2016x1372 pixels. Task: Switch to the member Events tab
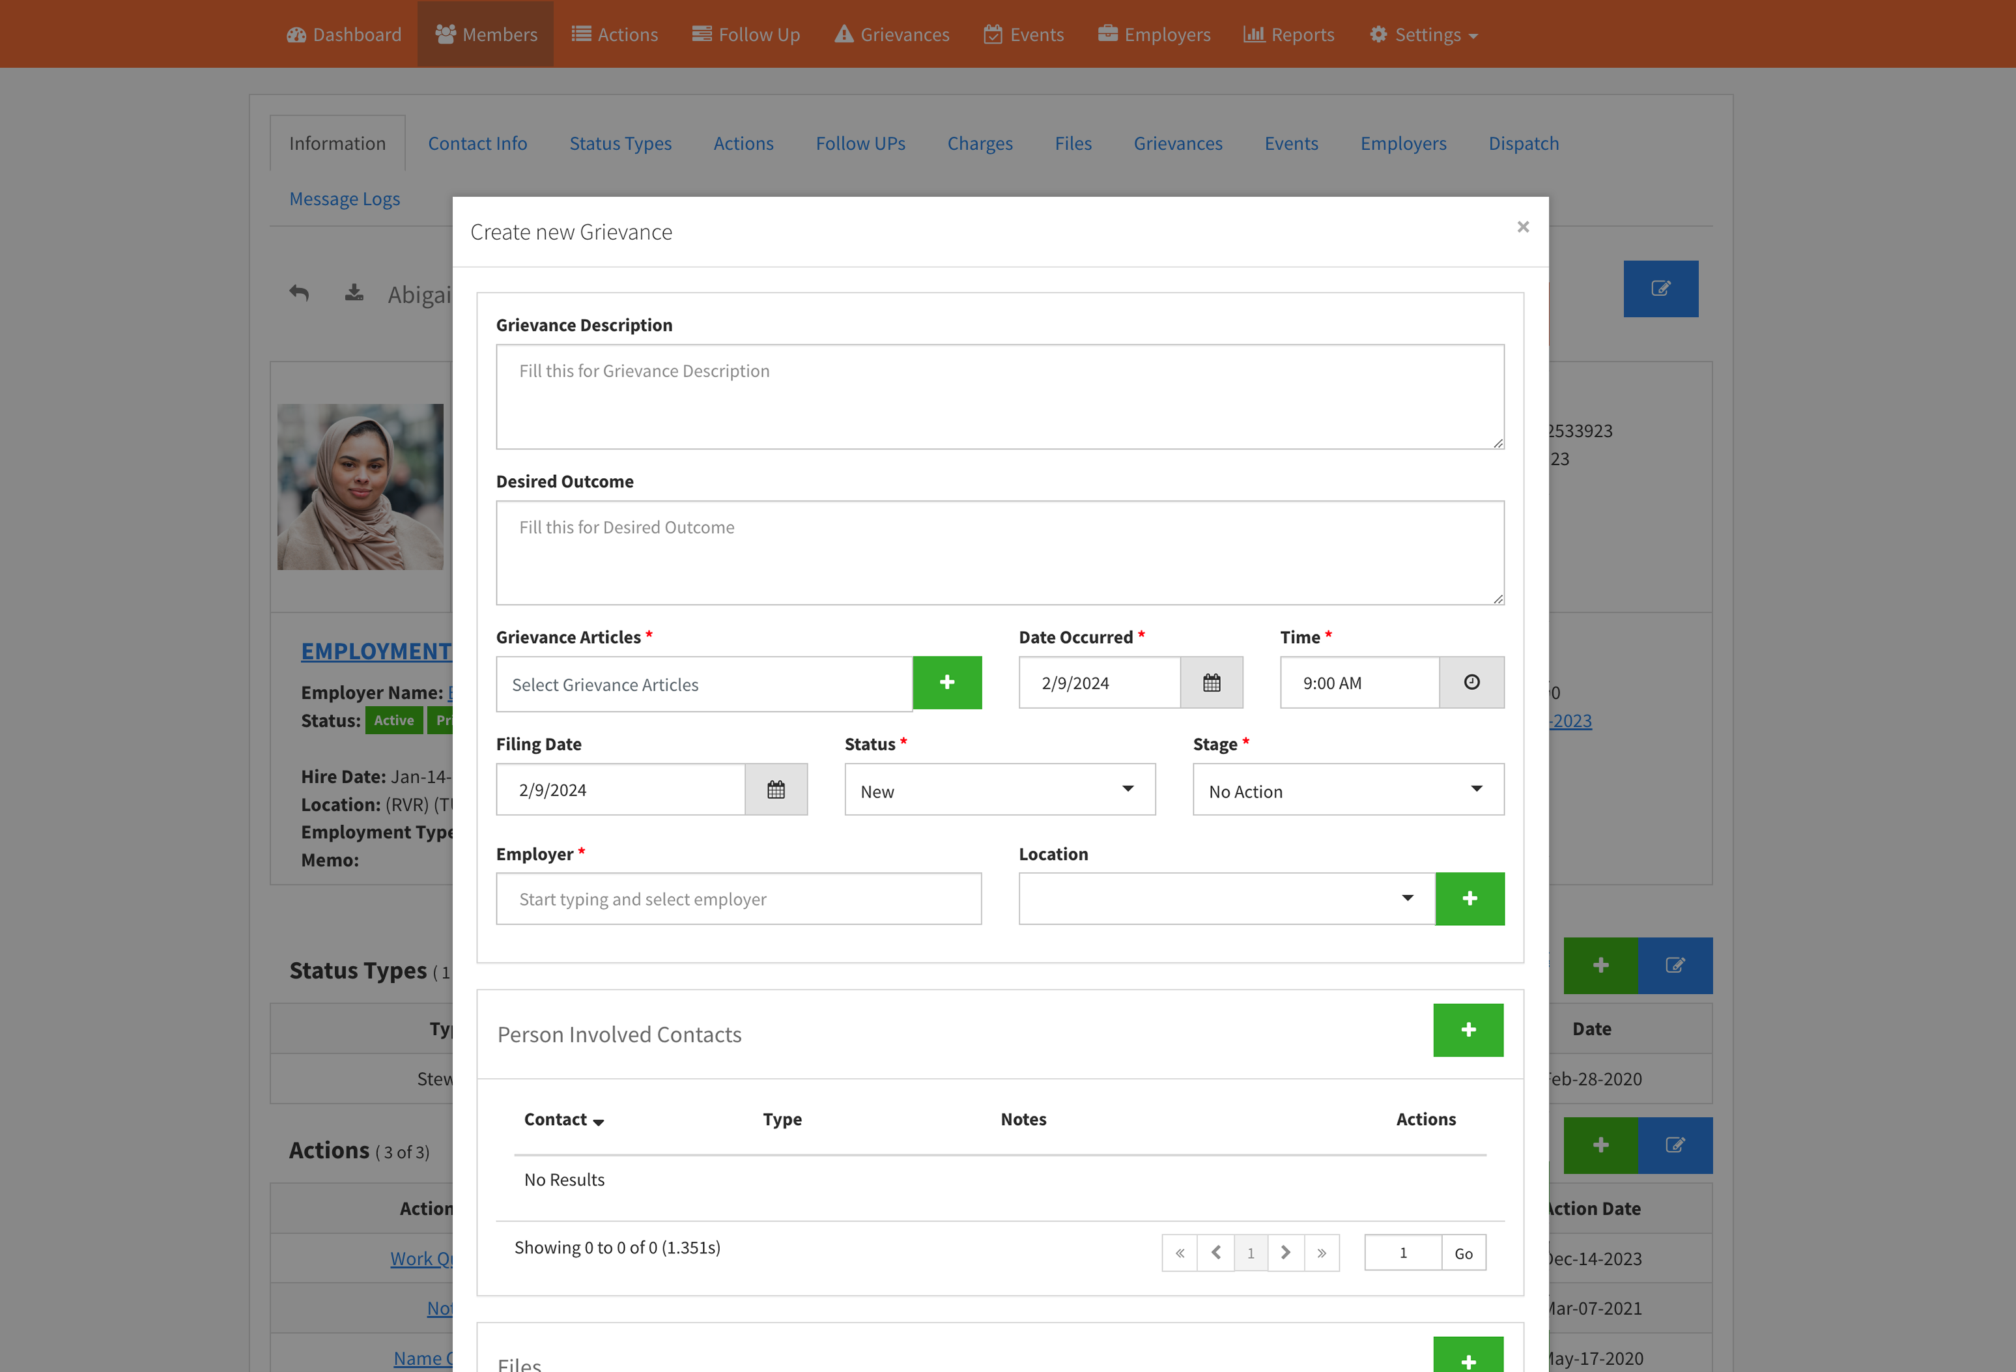[1291, 143]
